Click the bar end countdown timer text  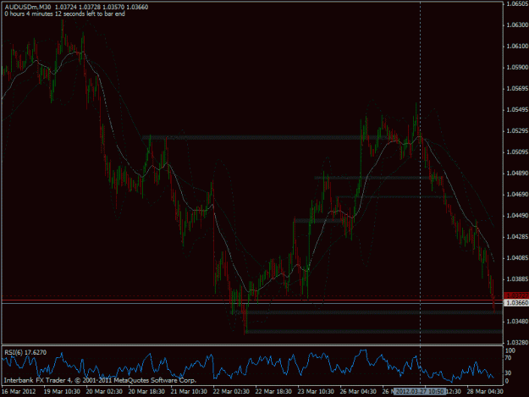pos(65,14)
